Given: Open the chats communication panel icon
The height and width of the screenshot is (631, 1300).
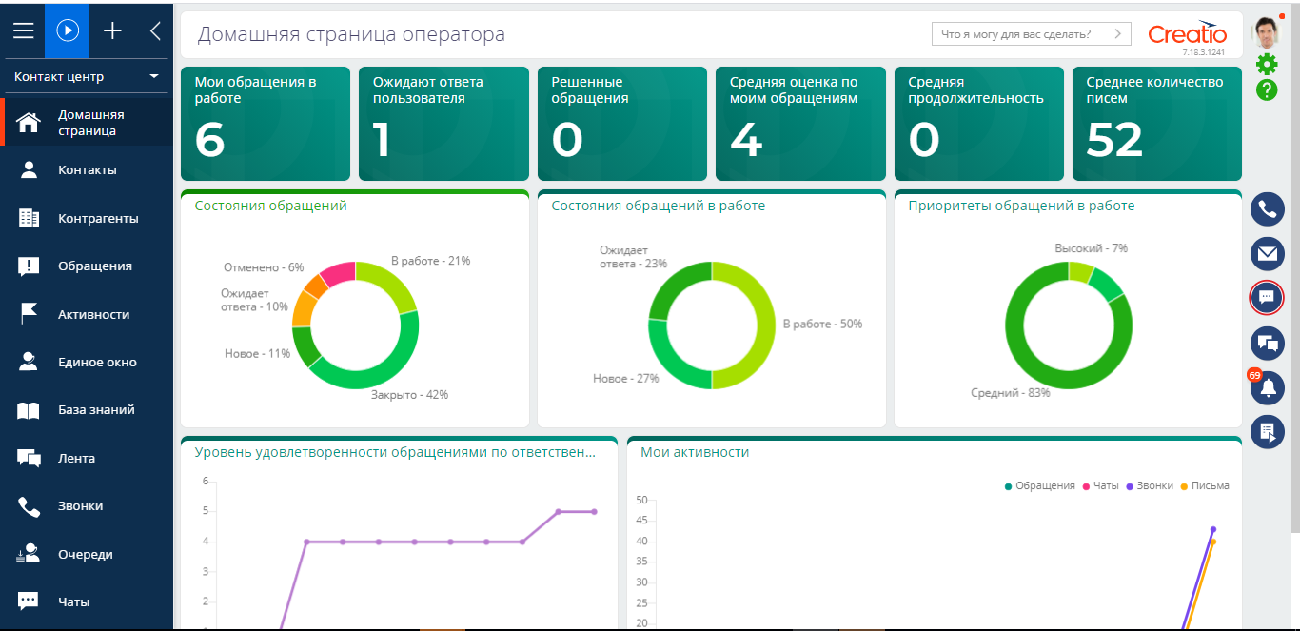Looking at the screenshot, I should tap(1268, 298).
